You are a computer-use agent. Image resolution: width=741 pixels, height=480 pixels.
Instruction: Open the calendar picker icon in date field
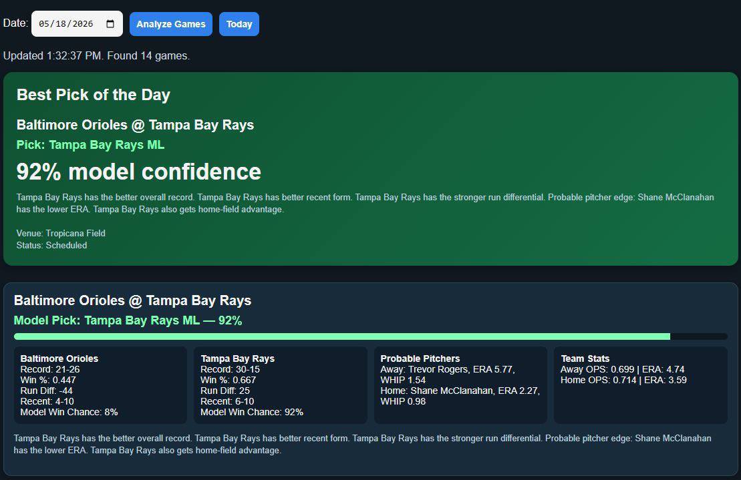(x=111, y=24)
